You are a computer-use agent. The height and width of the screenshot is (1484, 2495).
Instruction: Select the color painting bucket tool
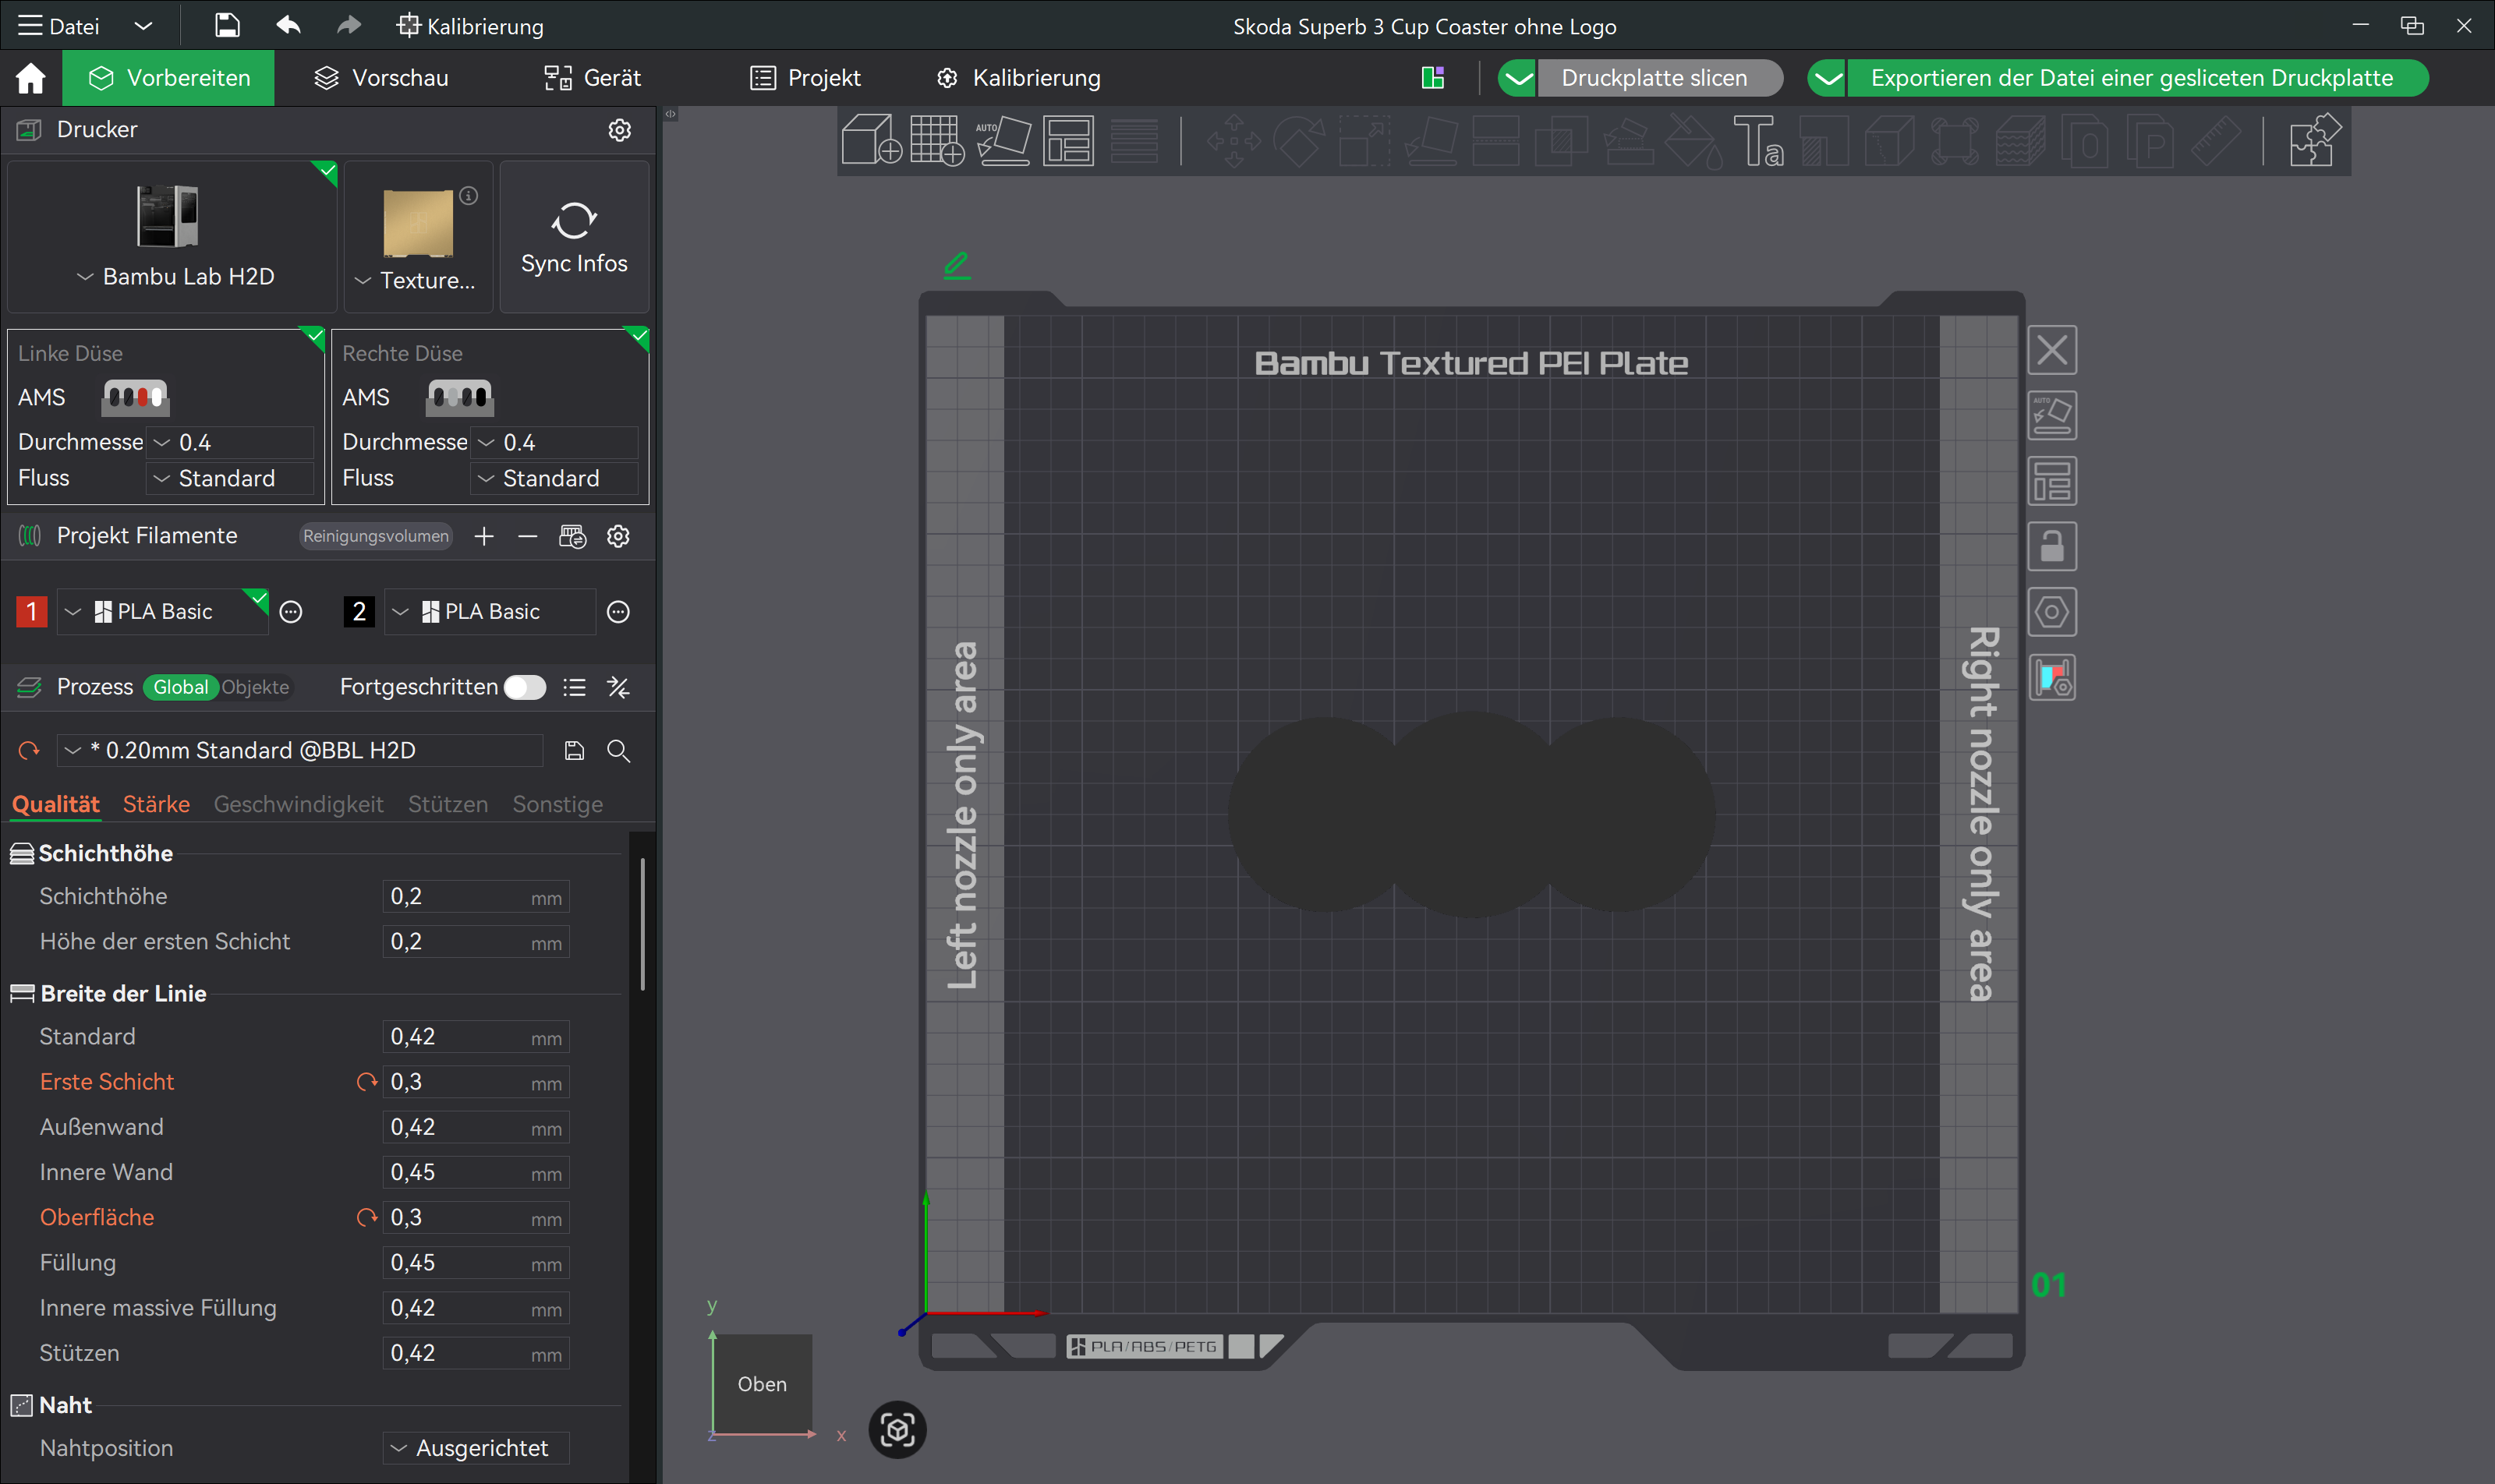[x=1693, y=140]
